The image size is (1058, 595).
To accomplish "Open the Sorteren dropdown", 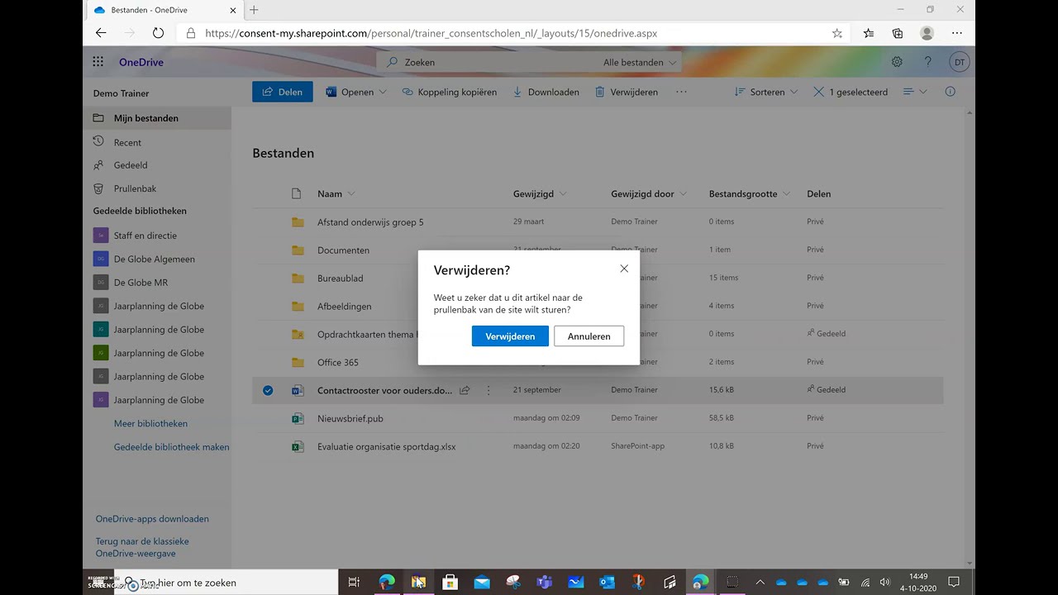I will (x=766, y=92).
